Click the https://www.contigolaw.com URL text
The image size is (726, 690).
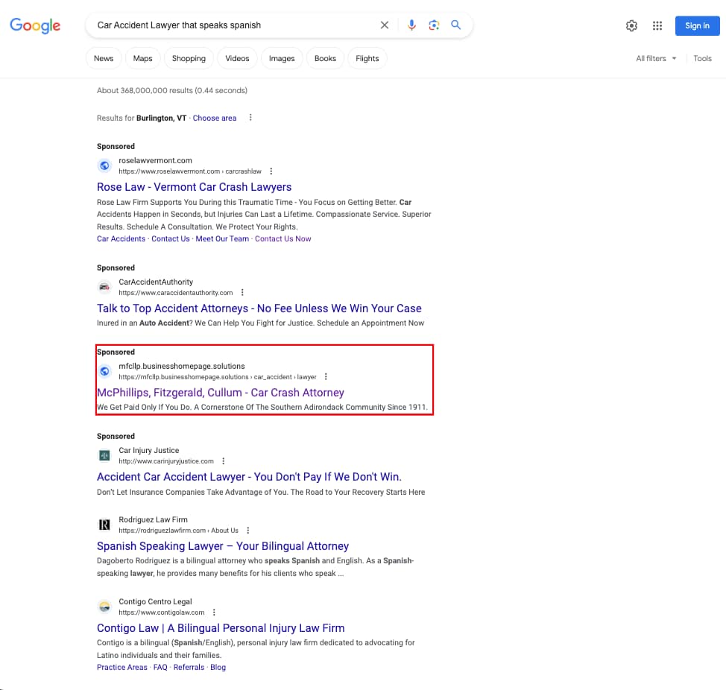click(162, 613)
